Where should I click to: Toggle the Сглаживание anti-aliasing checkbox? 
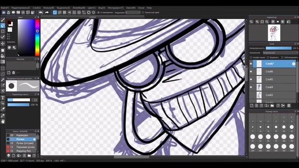pos(99,13)
